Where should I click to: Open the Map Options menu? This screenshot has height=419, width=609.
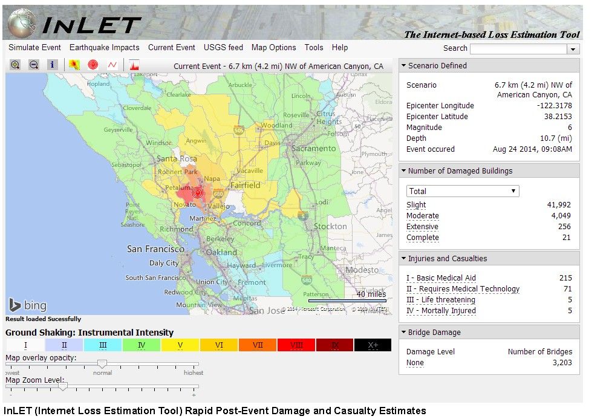click(x=273, y=48)
